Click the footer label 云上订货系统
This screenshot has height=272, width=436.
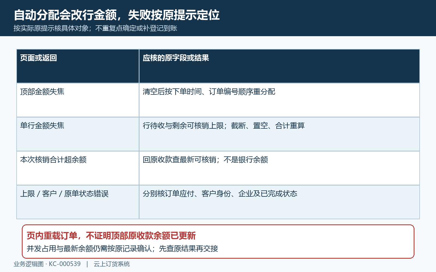[112, 264]
